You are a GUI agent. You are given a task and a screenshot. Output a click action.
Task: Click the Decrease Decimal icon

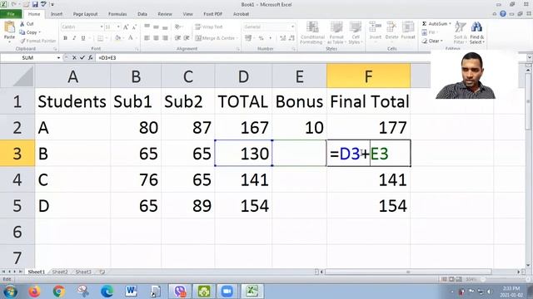[291, 38]
